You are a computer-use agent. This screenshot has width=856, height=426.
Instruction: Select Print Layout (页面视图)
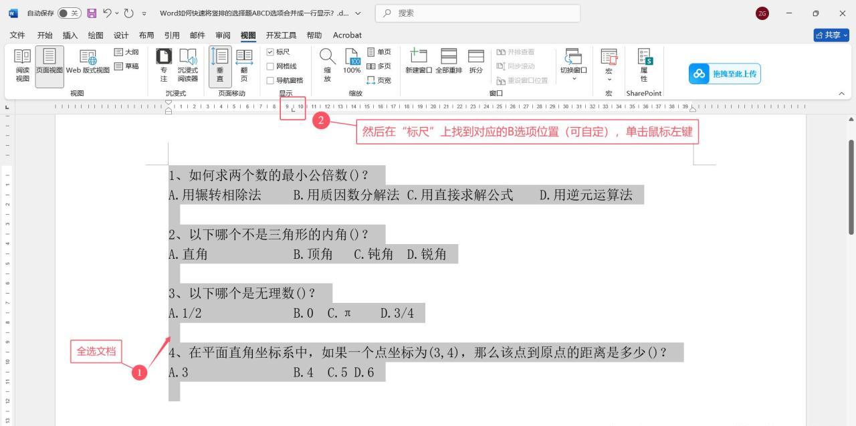[49, 66]
